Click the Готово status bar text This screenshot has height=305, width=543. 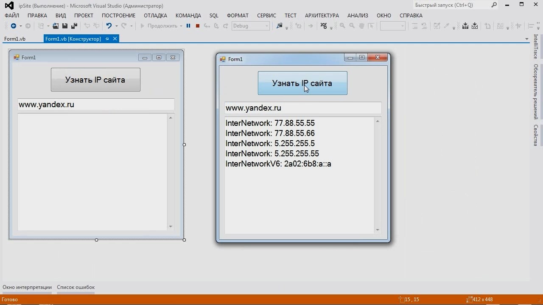click(10, 299)
